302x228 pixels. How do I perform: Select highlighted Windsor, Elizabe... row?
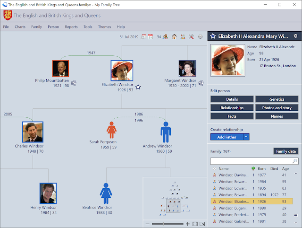(x=252, y=202)
